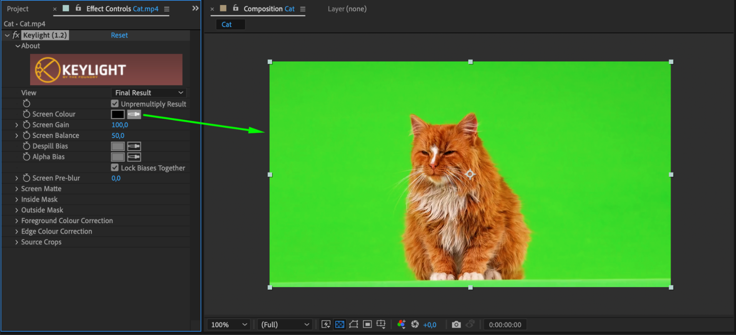Open the fast previews options

(326, 324)
